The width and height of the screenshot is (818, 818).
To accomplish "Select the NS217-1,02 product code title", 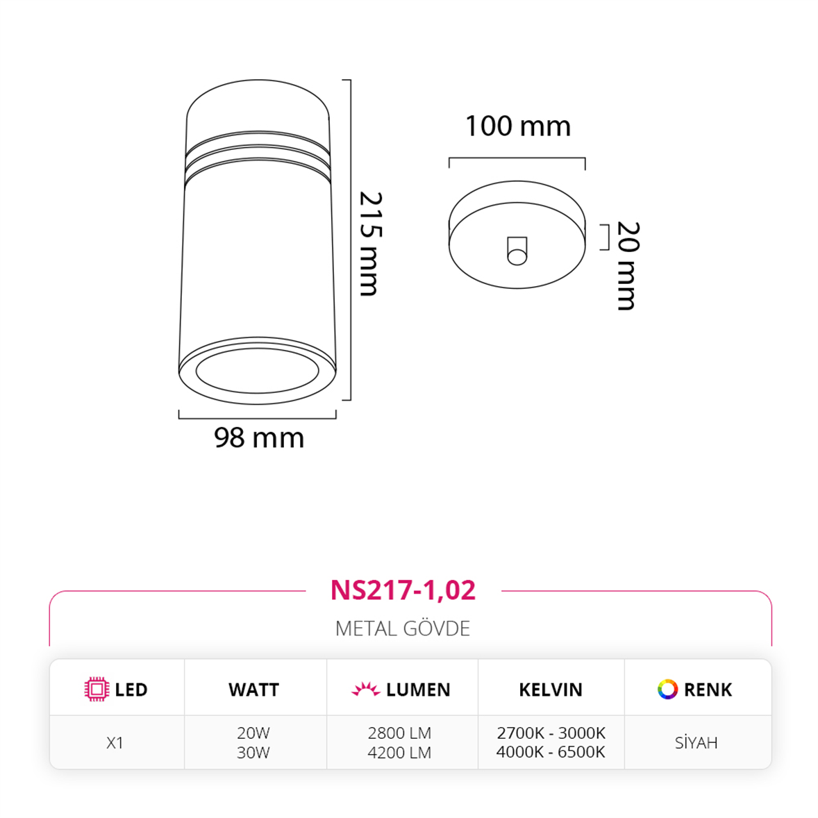I will 403,590.
